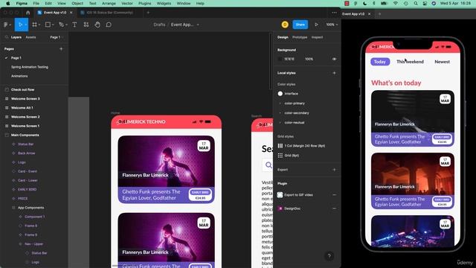Open macOS Control Center

(425, 3)
